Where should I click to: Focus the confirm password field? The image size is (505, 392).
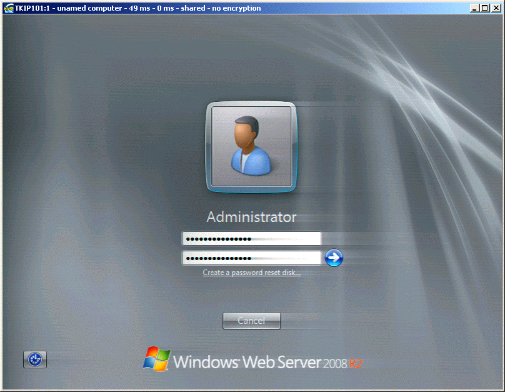pyautogui.click(x=251, y=258)
